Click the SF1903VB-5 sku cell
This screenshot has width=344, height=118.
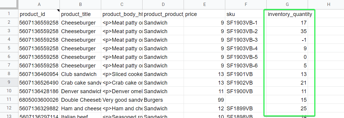click(x=246, y=57)
